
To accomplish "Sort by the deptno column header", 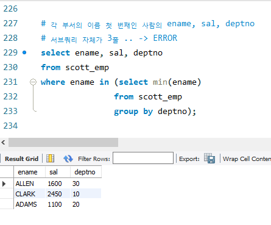I will [86, 172].
